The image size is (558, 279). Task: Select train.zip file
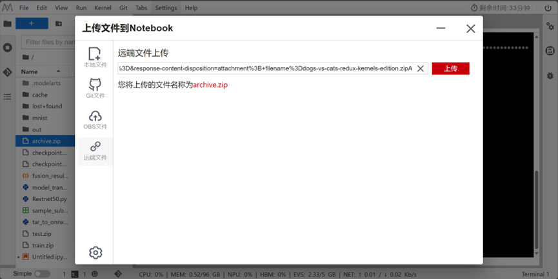(45, 245)
